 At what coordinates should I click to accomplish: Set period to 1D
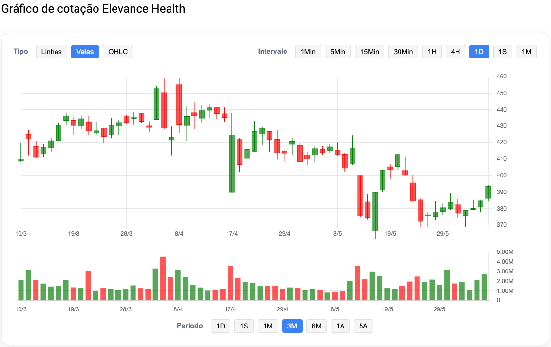point(221,326)
